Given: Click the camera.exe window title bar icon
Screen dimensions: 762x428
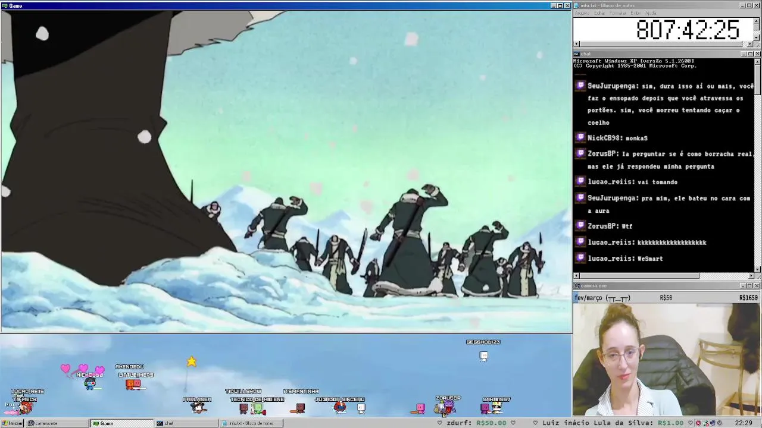Looking at the screenshot, I should pyautogui.click(x=577, y=286).
